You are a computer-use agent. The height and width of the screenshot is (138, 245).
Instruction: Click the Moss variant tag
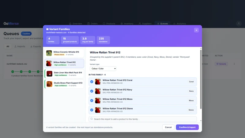point(191,101)
